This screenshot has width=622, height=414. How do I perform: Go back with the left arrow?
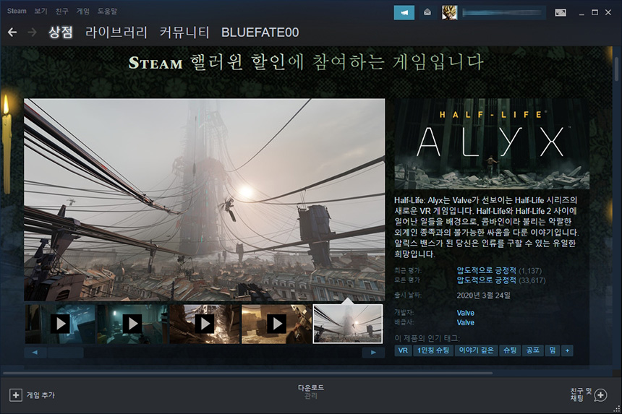pyautogui.click(x=12, y=32)
